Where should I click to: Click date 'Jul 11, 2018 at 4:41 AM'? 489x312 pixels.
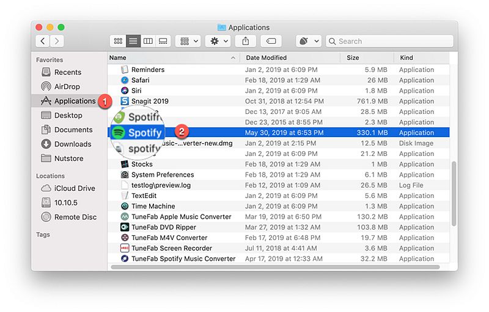click(281, 248)
